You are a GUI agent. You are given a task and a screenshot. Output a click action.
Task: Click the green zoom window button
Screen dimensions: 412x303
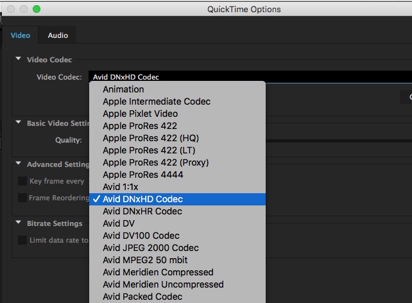pyautogui.click(x=37, y=9)
